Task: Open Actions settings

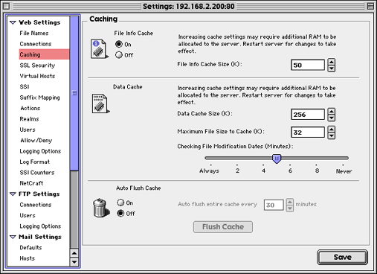Action: 30,108
